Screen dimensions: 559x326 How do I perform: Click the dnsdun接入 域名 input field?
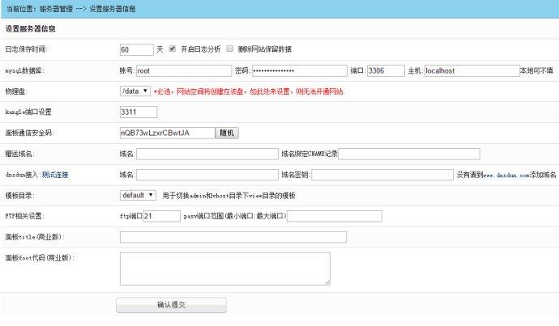(x=207, y=175)
